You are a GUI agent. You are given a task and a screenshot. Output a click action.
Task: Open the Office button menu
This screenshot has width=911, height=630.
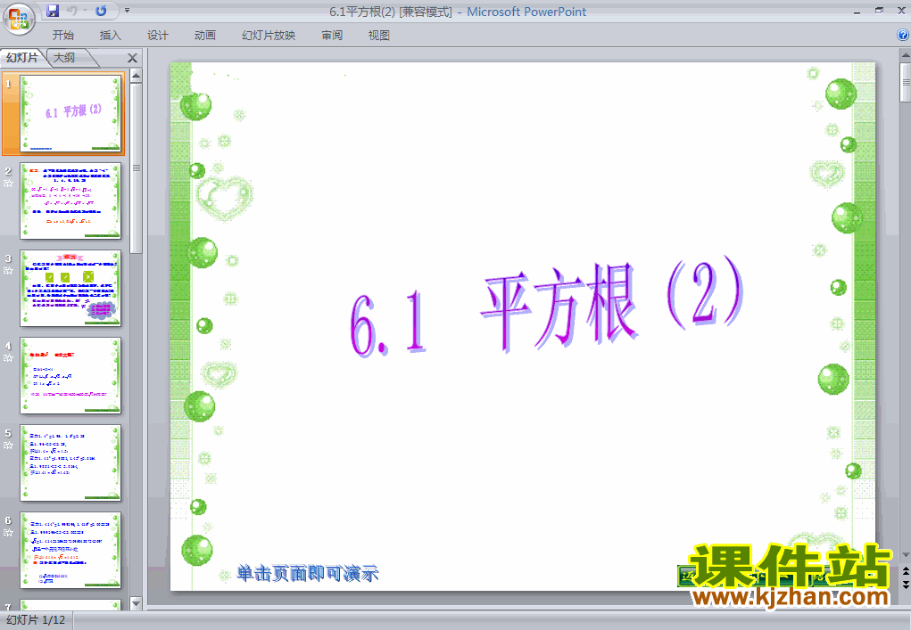coord(19,19)
